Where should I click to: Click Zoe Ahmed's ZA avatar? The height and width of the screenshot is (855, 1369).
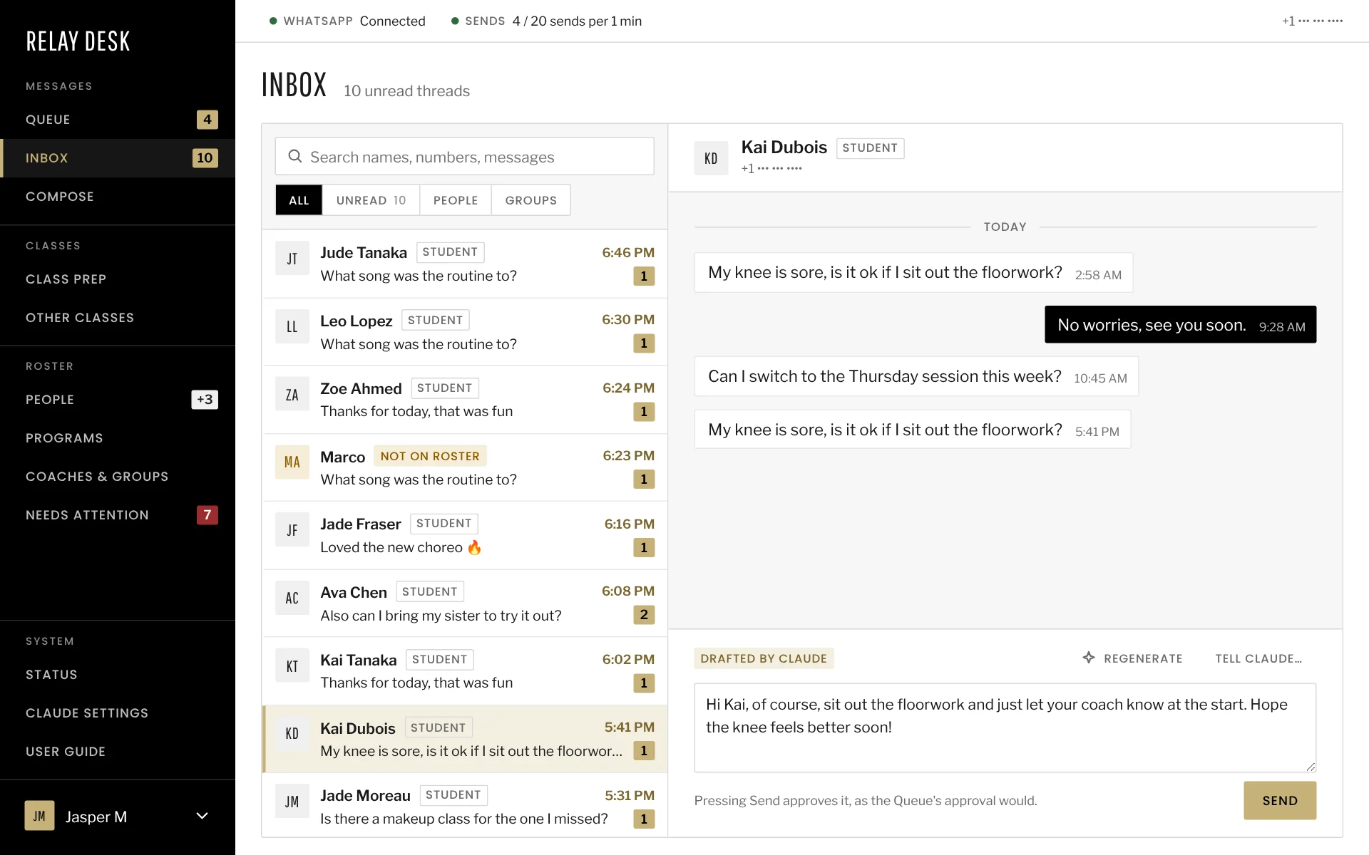[x=292, y=394]
